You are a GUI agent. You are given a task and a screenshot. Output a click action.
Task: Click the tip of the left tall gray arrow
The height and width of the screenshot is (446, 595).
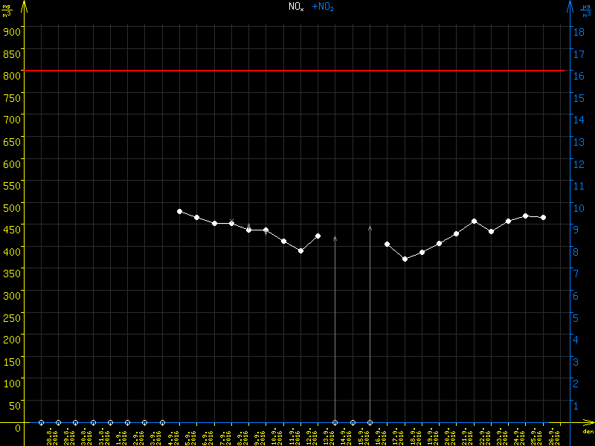(x=335, y=237)
